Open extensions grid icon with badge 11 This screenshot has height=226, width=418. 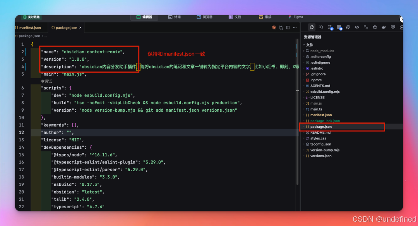pos(339,27)
